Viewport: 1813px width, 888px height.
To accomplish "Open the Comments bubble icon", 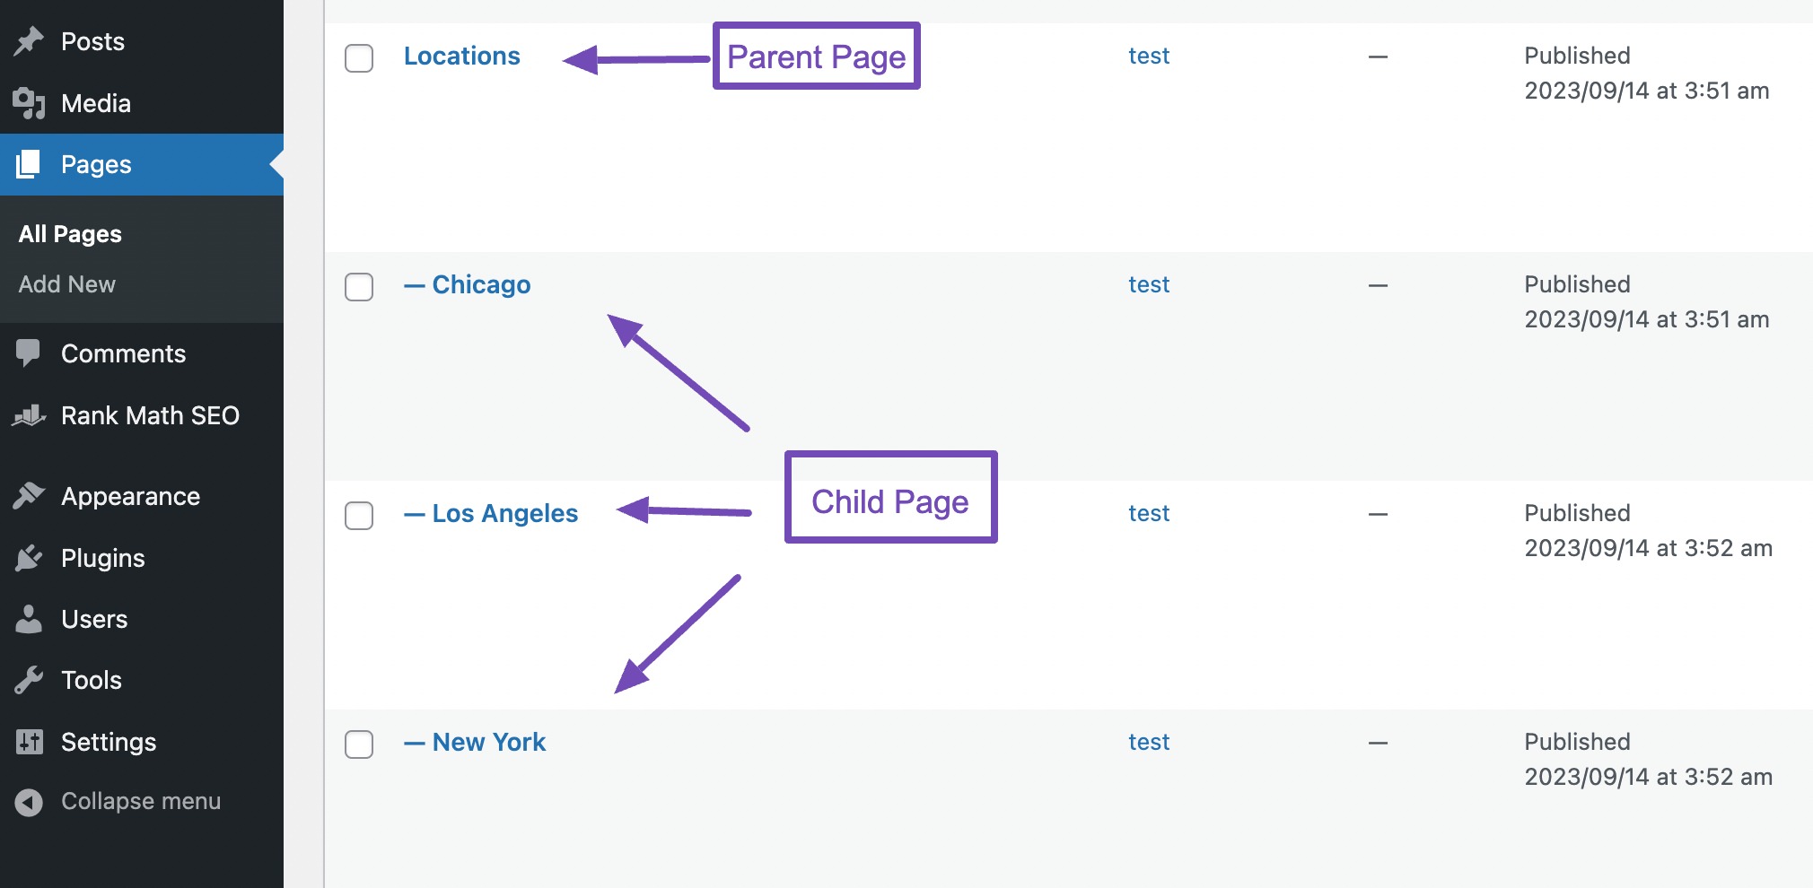I will point(30,353).
